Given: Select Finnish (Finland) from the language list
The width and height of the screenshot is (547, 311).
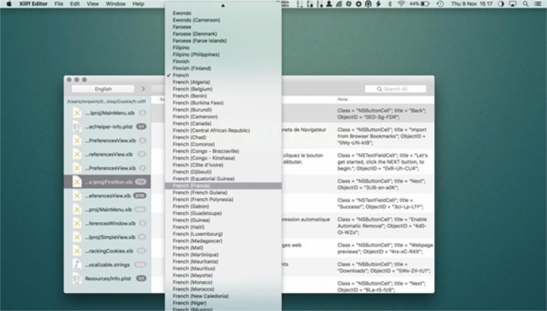Looking at the screenshot, I should (x=223, y=69).
